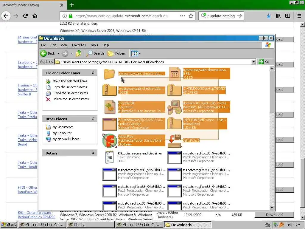Open Windows Start menu
This screenshot has height=229, width=305.
(x=9, y=225)
